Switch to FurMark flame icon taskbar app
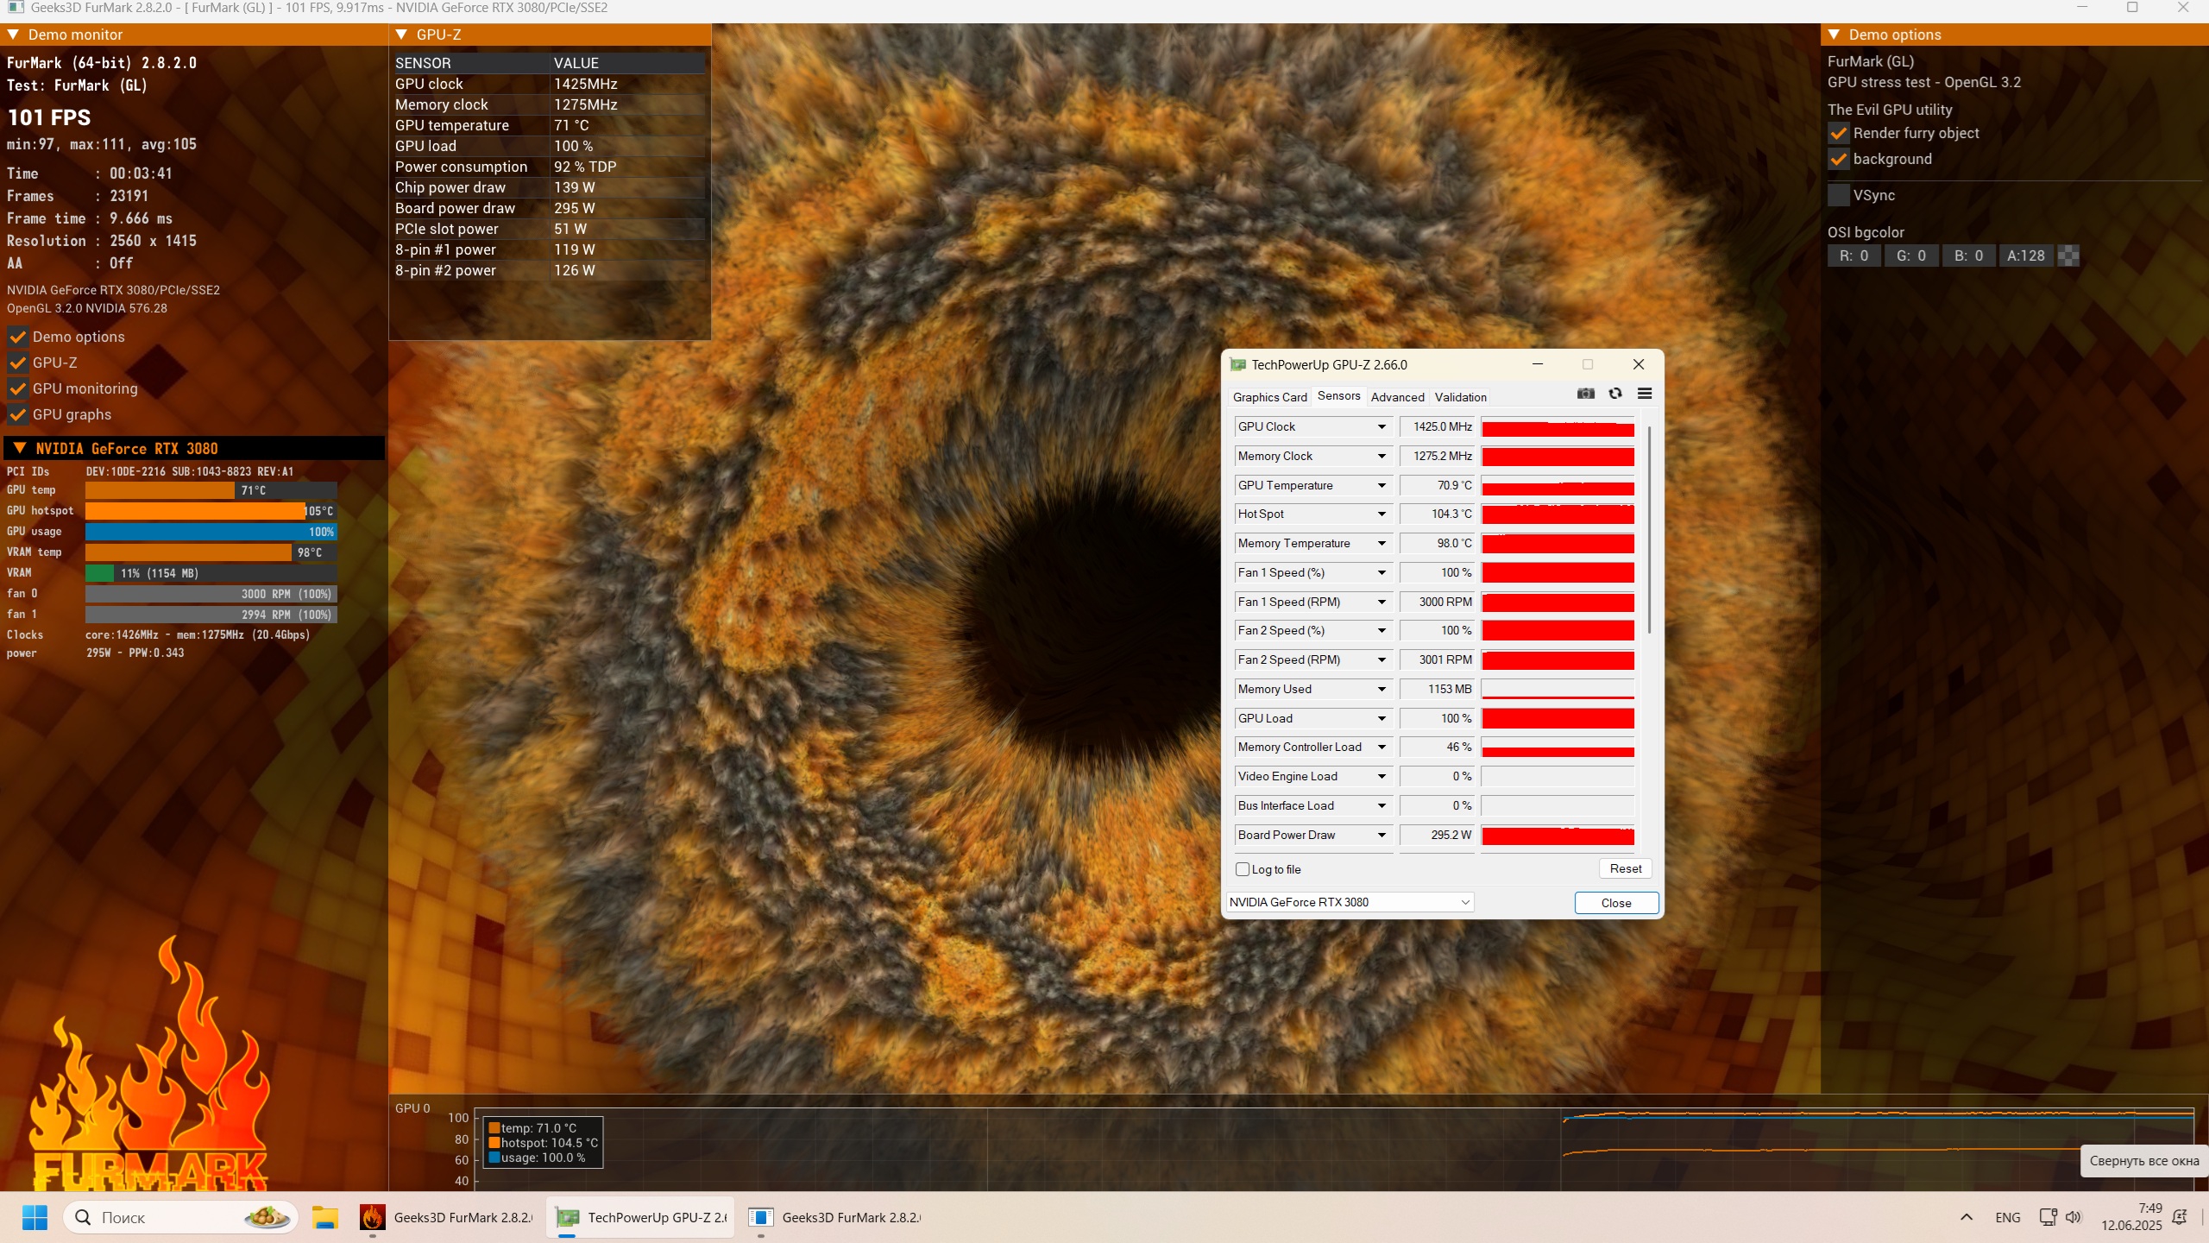The width and height of the screenshot is (2209, 1243). tap(446, 1217)
